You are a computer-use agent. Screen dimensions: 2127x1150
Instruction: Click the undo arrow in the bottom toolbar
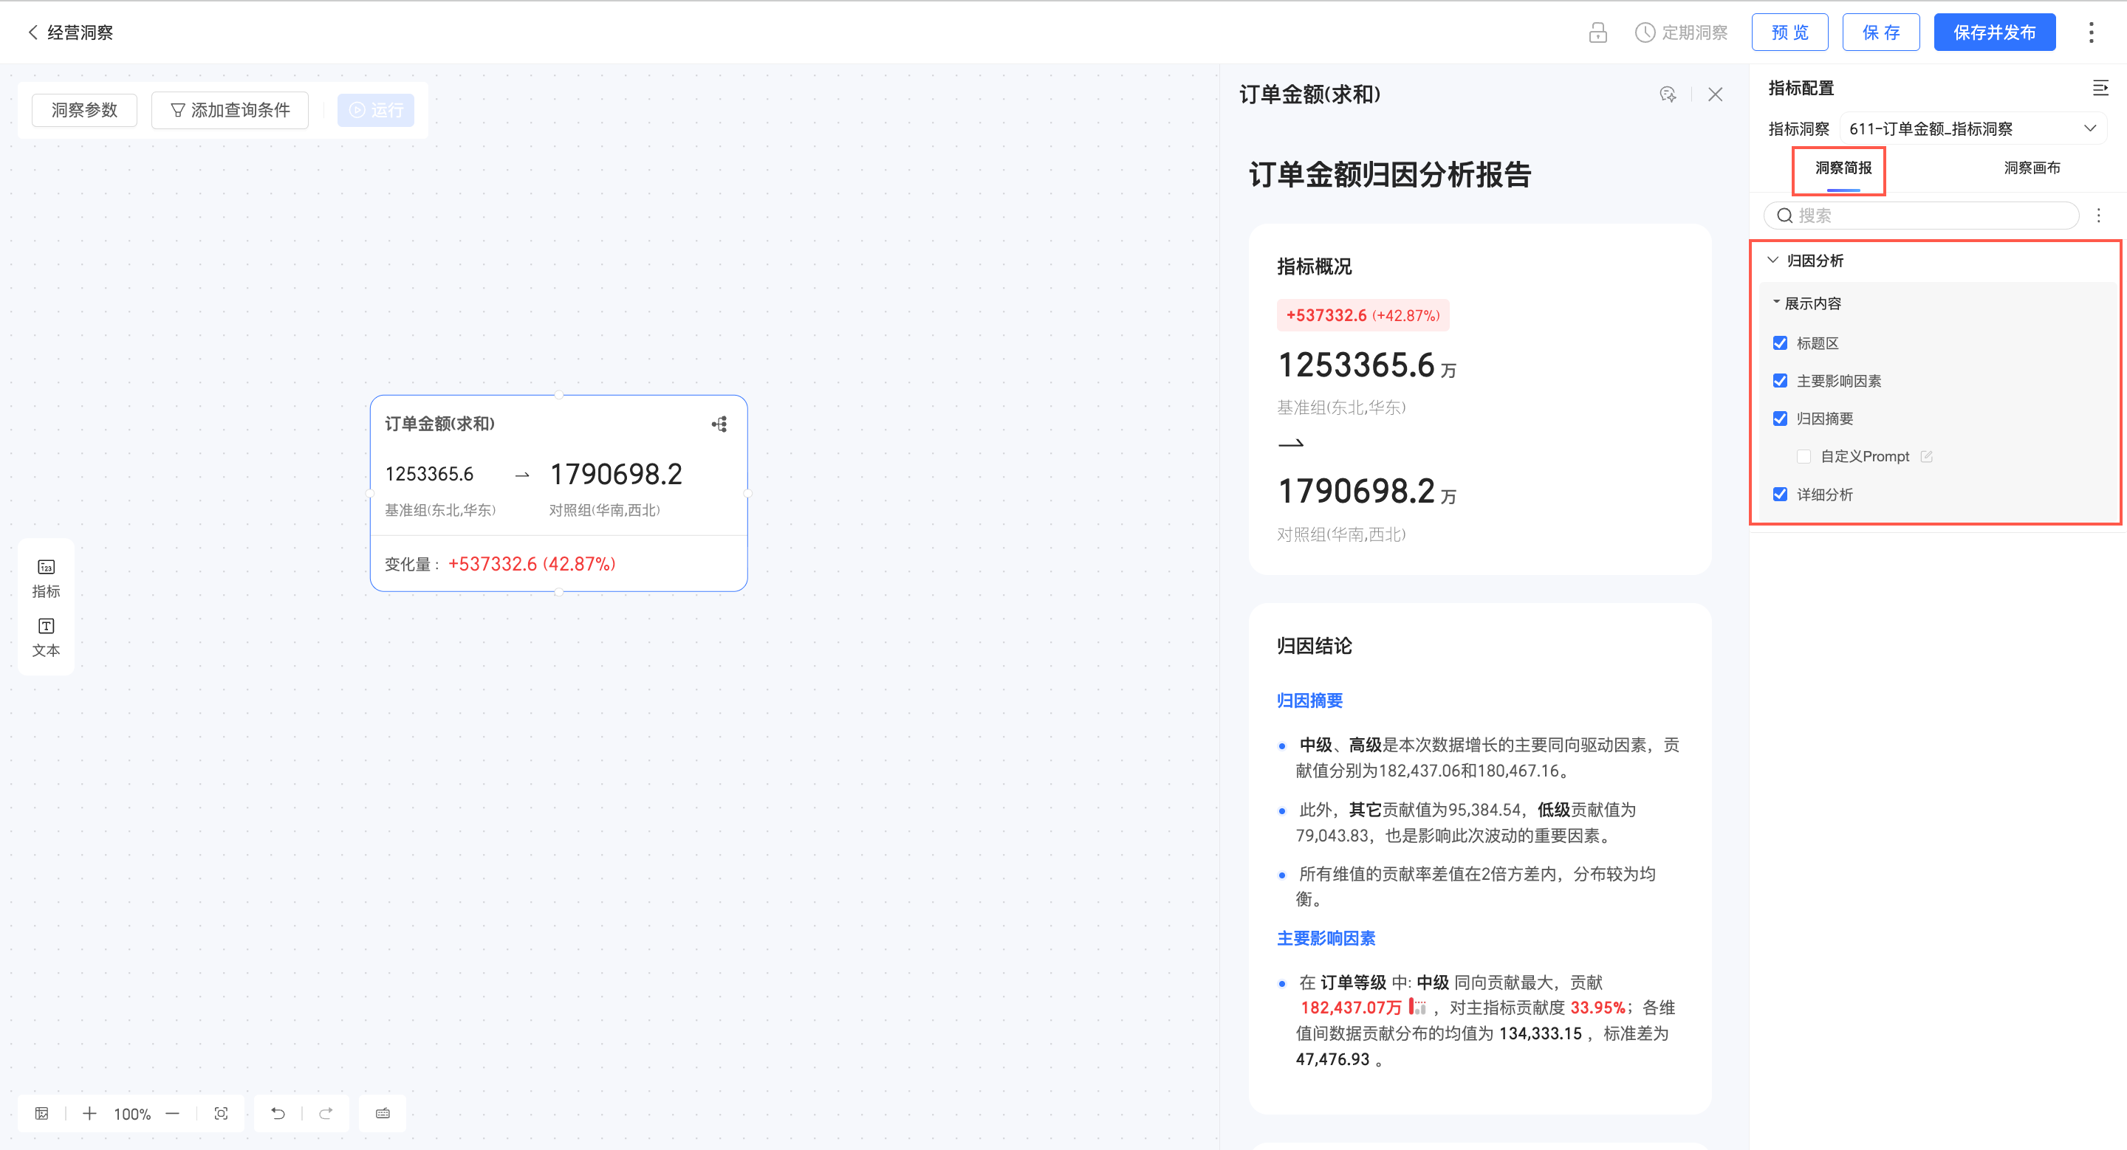tap(278, 1114)
